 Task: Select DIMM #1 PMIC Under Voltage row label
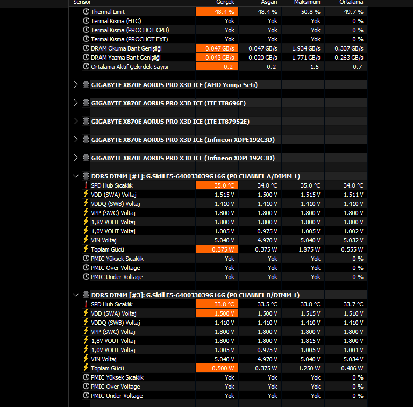pos(117,277)
